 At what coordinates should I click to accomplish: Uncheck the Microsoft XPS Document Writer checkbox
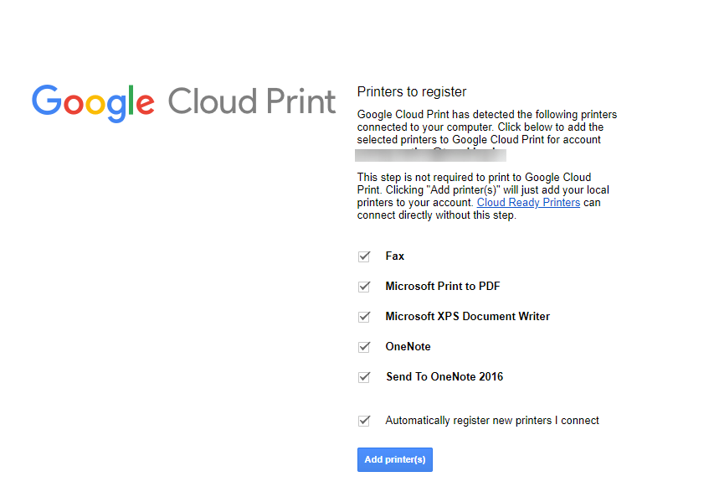(x=364, y=317)
